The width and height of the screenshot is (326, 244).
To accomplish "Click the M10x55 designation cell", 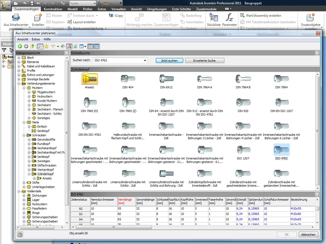I will pos(302,209).
